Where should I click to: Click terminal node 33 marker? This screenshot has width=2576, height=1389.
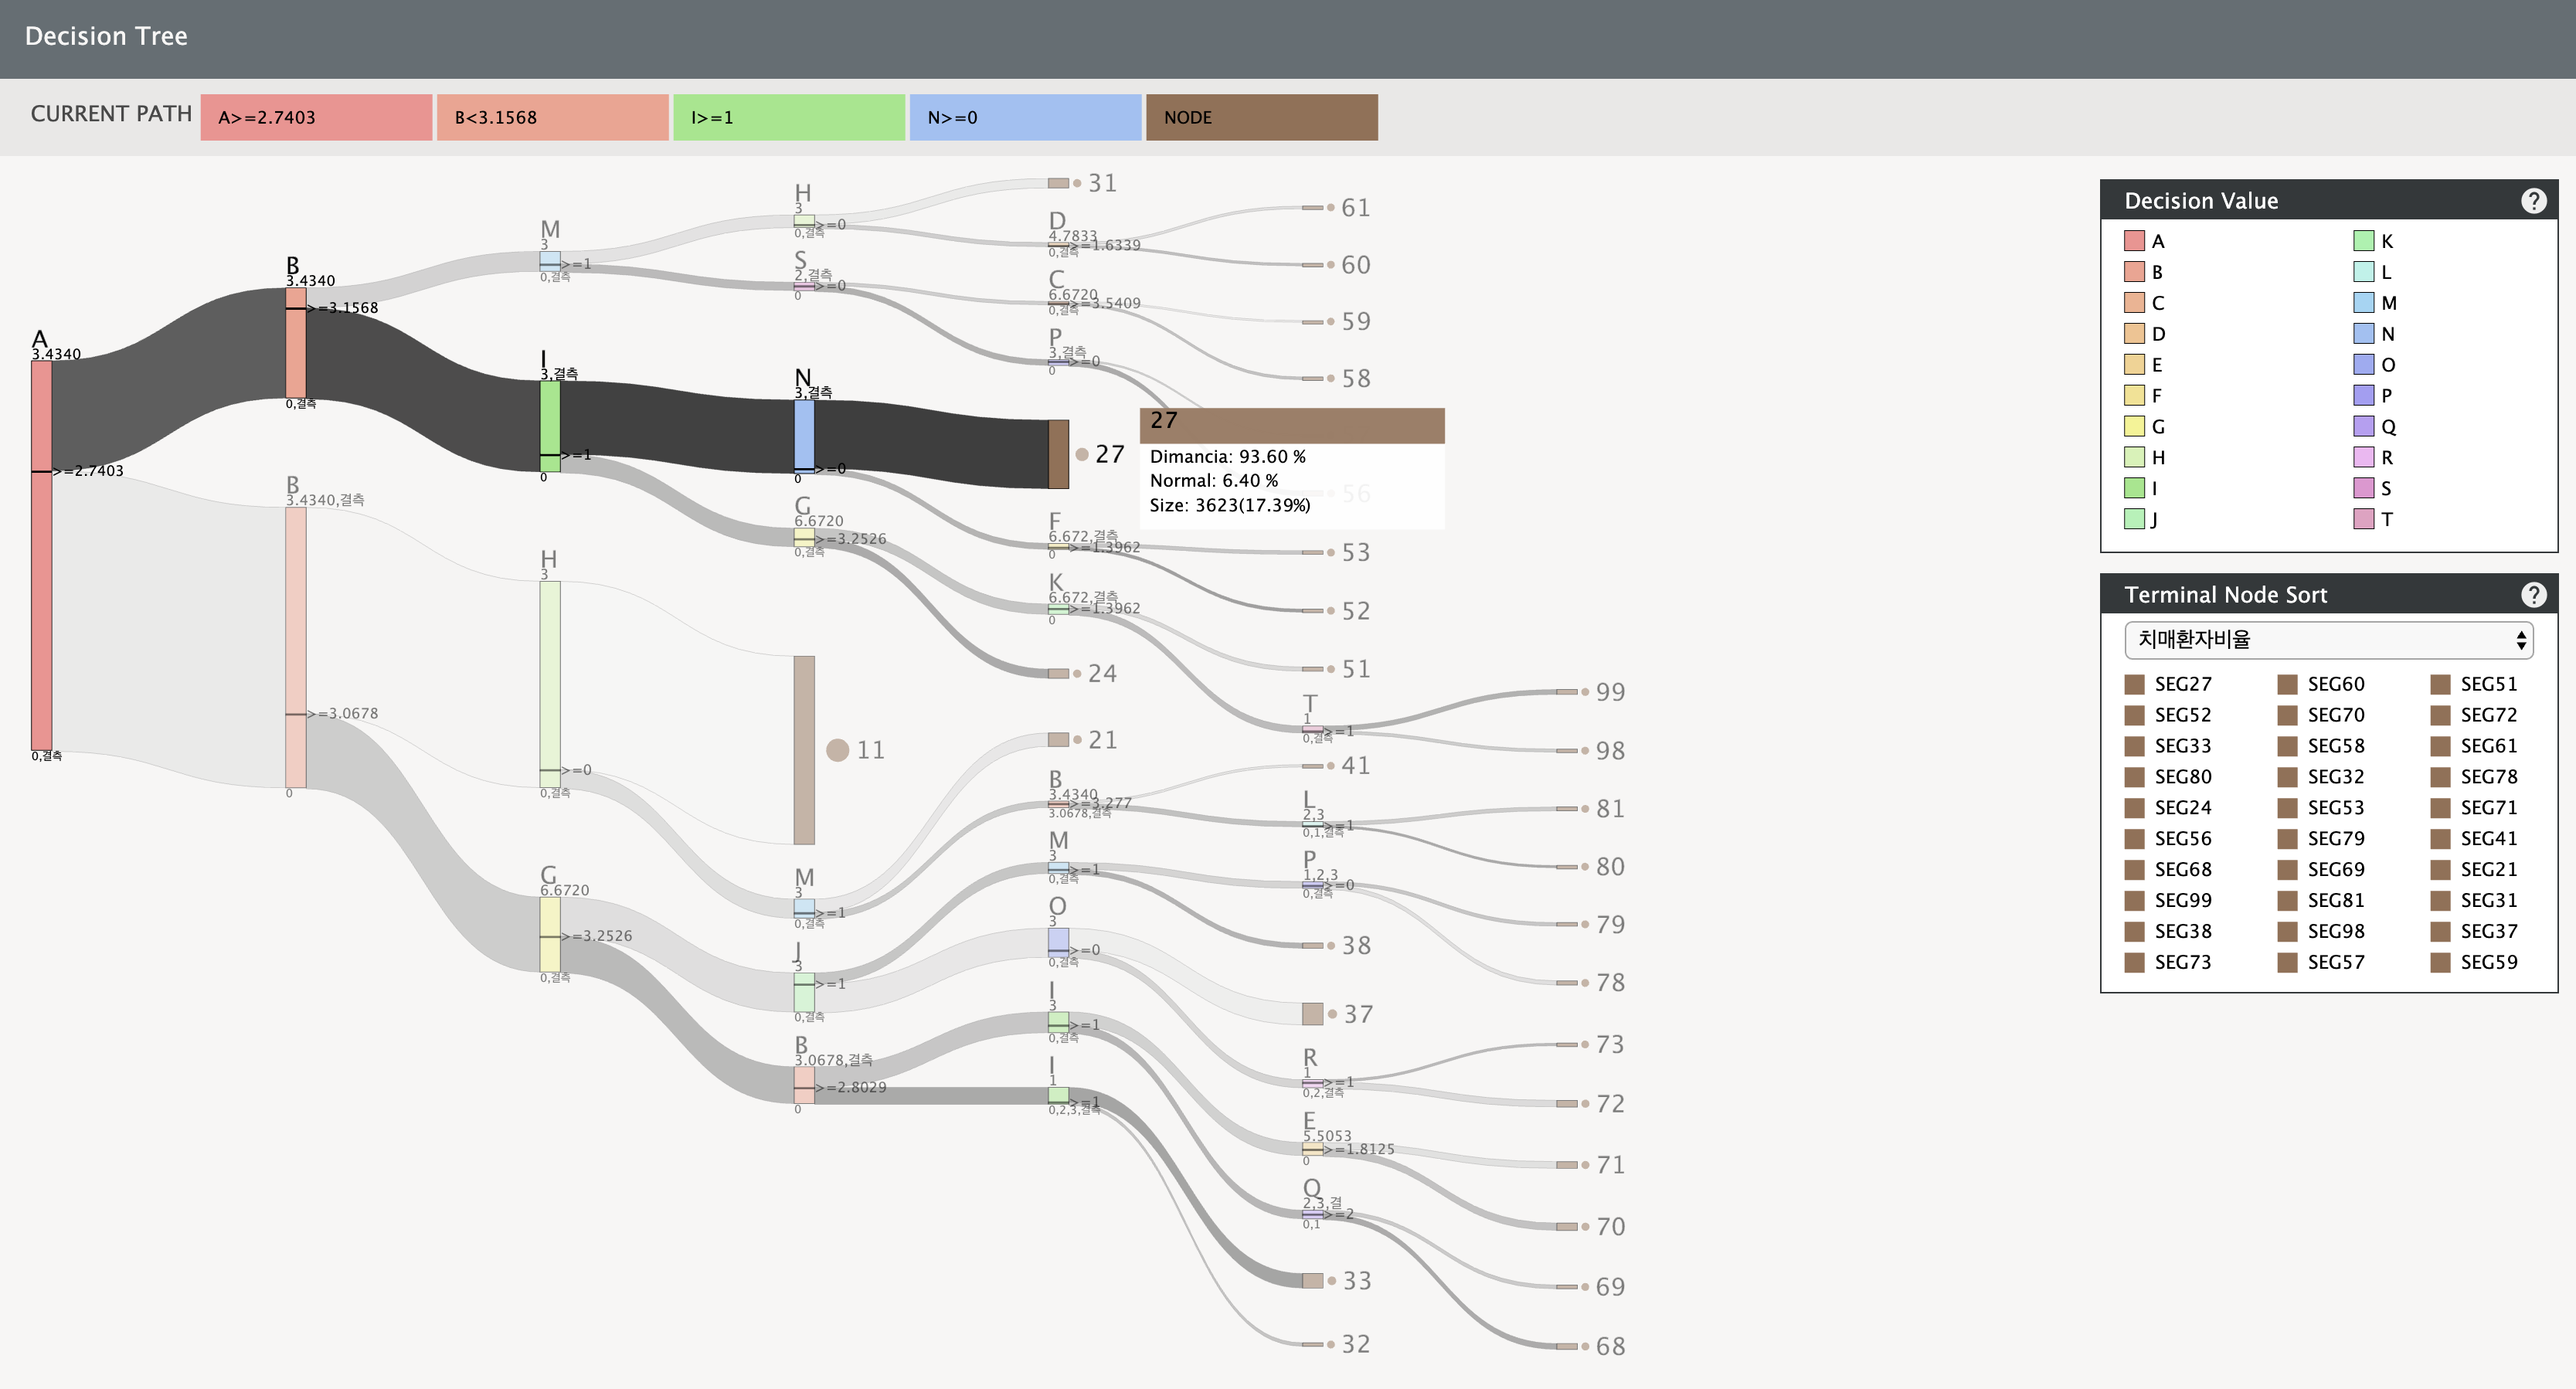1312,1281
